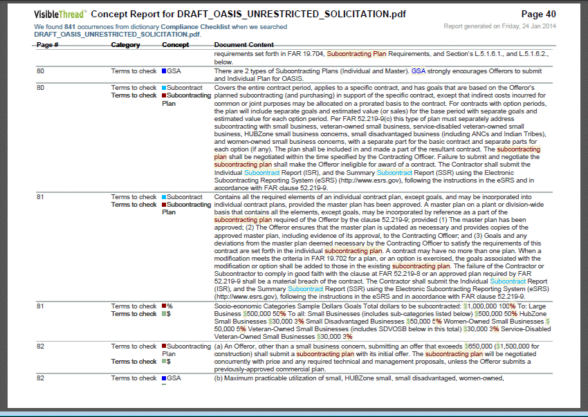Click the page number '81' in the % and $ row

40,306
